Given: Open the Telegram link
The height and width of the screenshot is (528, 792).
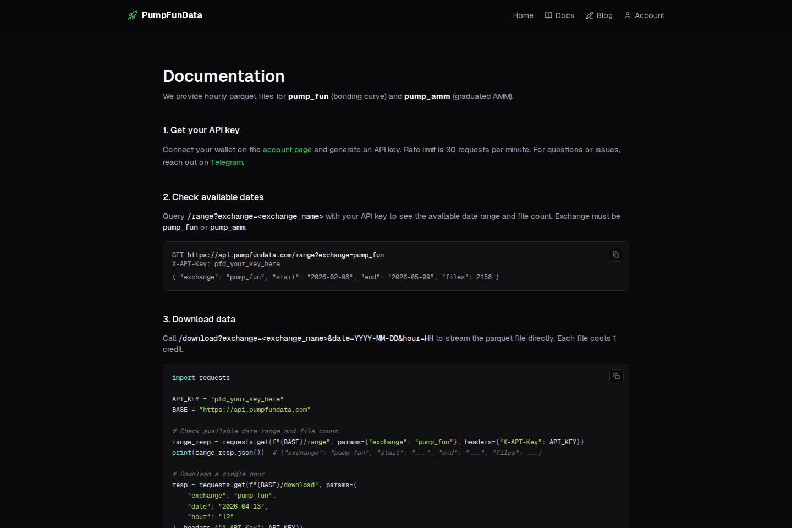Looking at the screenshot, I should point(227,162).
